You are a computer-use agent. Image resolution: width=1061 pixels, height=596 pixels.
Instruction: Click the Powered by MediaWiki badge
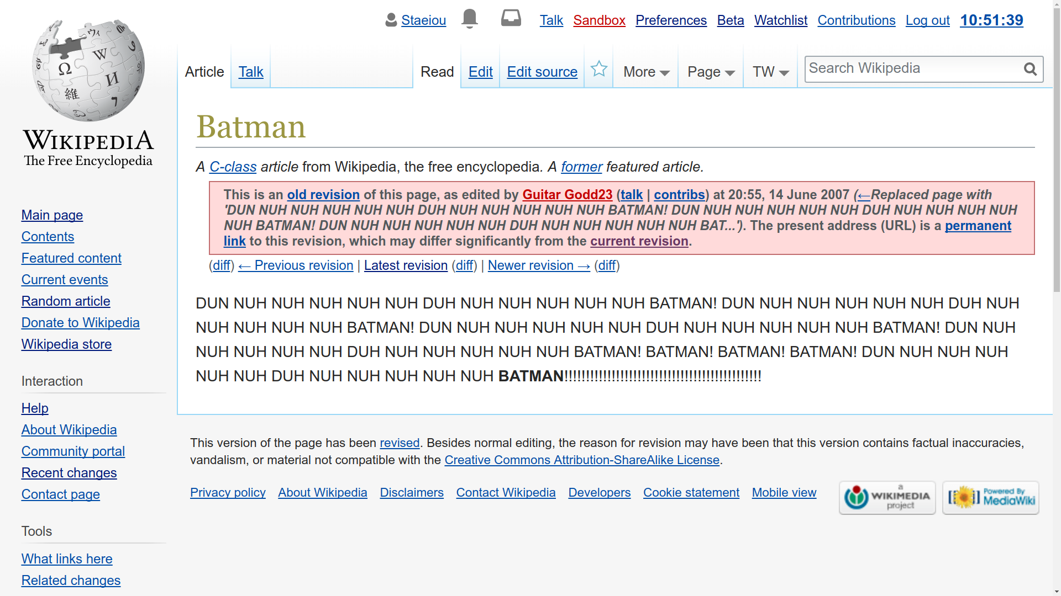click(x=990, y=498)
